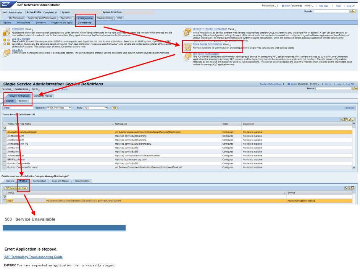Select the AdapterMessageMonitoringVi row selector
360x272 pixels.
(x=4, y=132)
